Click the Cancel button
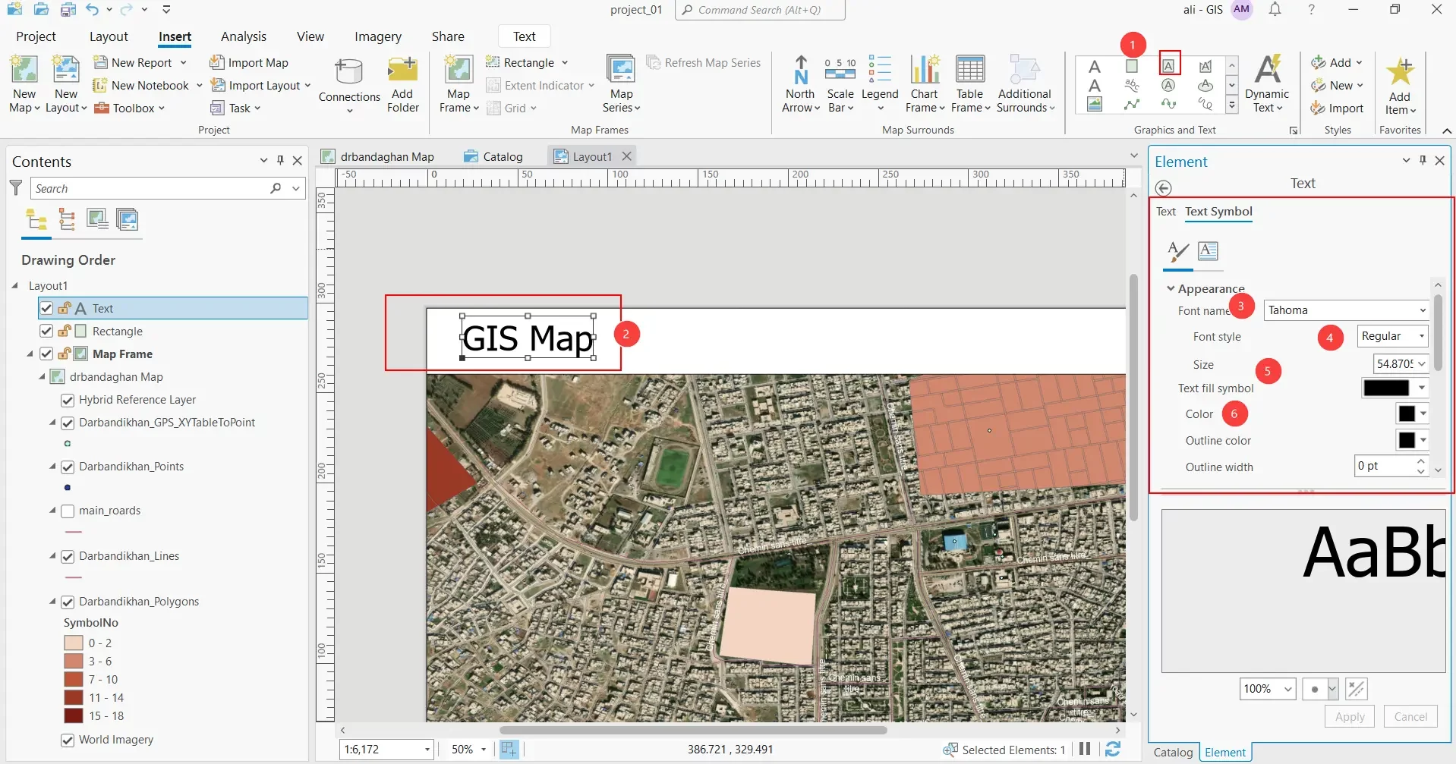Viewport: 1456px width, 764px height. click(x=1410, y=717)
